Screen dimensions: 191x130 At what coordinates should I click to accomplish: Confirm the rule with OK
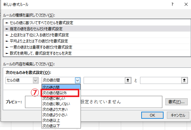pyautogui.click(x=152, y=115)
